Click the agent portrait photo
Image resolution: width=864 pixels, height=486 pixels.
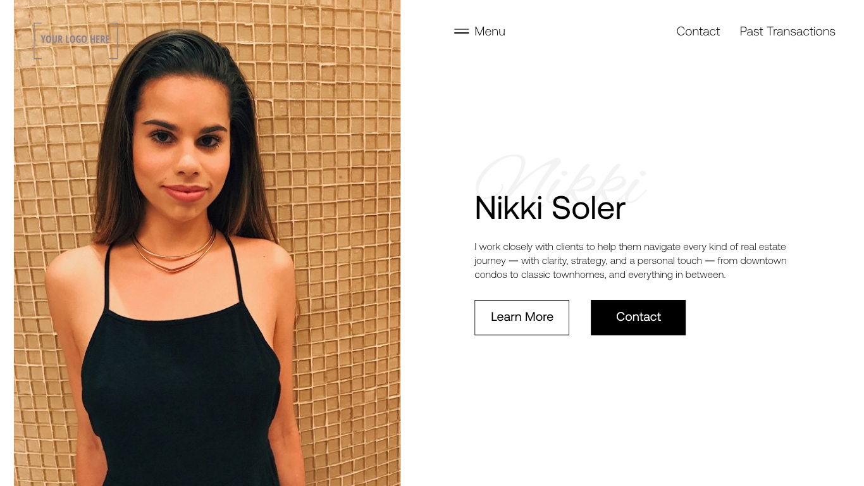coord(207,243)
